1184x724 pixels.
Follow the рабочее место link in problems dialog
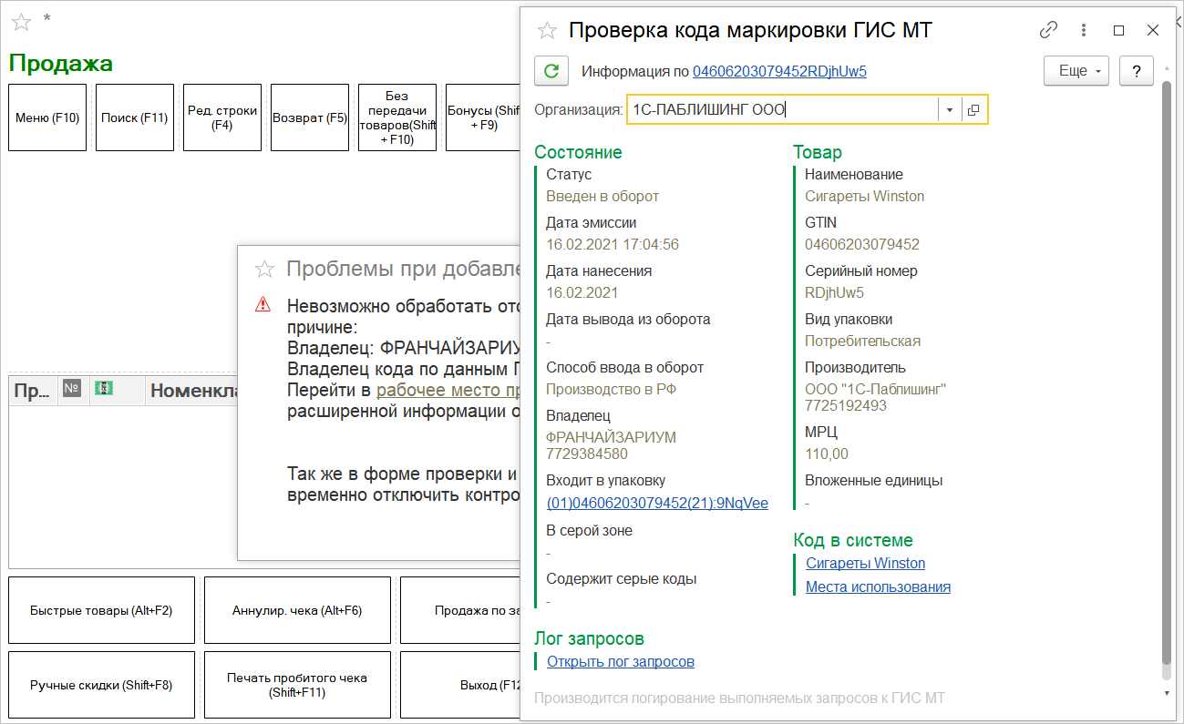pos(448,390)
